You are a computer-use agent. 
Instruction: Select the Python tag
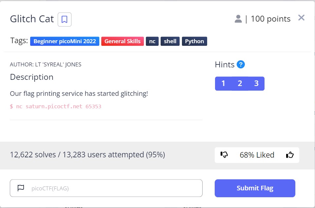194,41
